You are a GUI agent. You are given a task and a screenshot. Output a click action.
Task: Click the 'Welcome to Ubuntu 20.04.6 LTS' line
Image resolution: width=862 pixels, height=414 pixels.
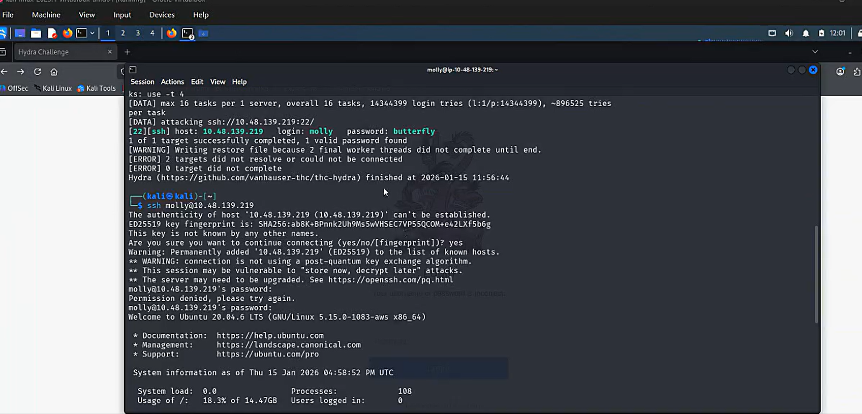277,317
